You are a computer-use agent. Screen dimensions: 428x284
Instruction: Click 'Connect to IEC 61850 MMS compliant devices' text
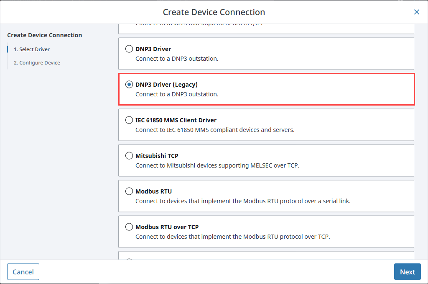[x=215, y=130]
